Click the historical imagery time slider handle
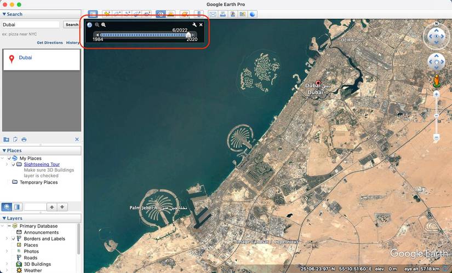Screen dimensions: 452x273 pyautogui.click(x=188, y=34)
